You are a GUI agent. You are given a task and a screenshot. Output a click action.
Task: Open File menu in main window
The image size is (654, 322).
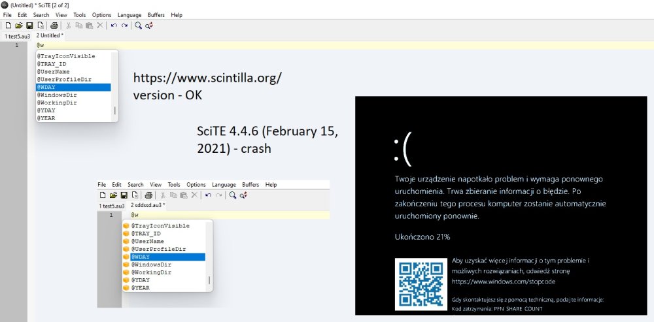(7, 15)
